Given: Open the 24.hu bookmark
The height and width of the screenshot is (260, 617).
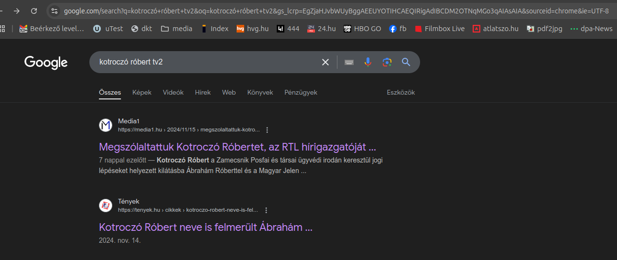Looking at the screenshot, I should (x=322, y=29).
